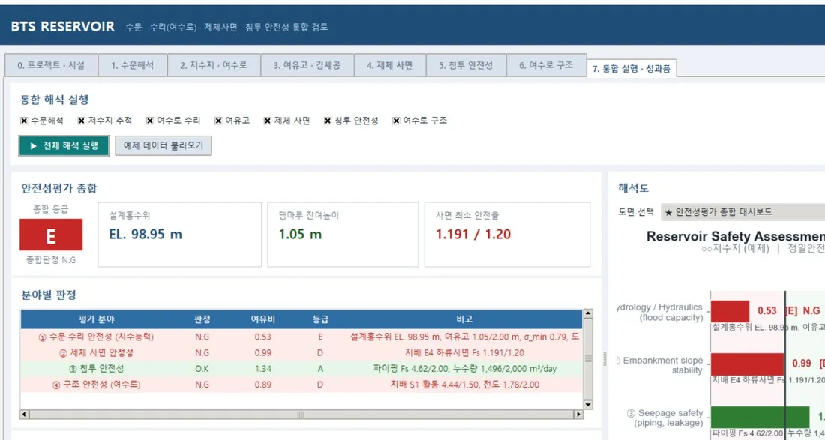Switch to the 6. 여수로 구조 tab
Screen dimensions: 825x440
point(546,66)
